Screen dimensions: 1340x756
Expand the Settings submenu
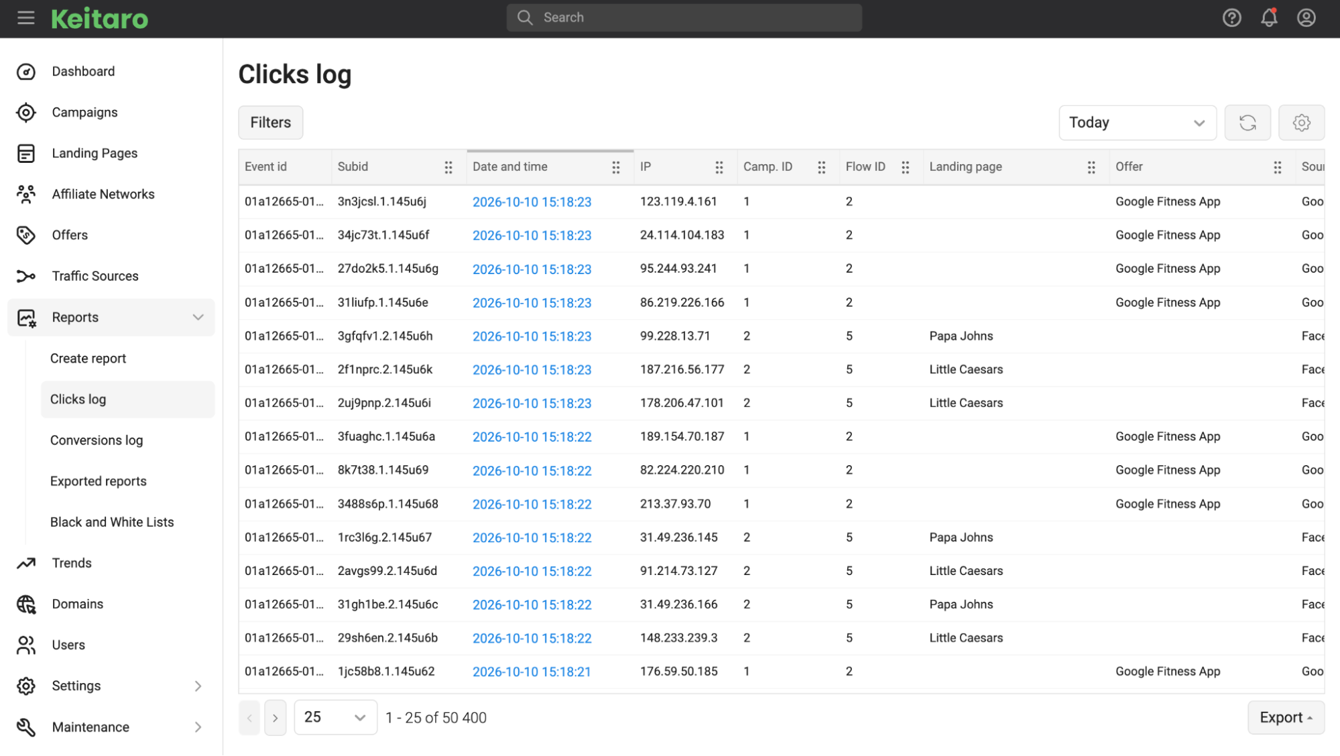[198, 686]
